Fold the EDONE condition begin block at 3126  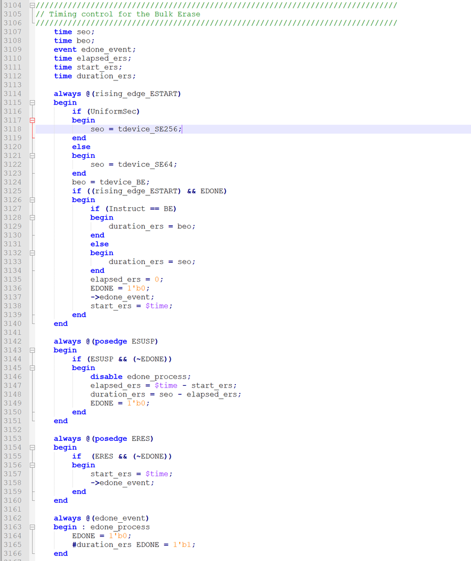pos(32,199)
